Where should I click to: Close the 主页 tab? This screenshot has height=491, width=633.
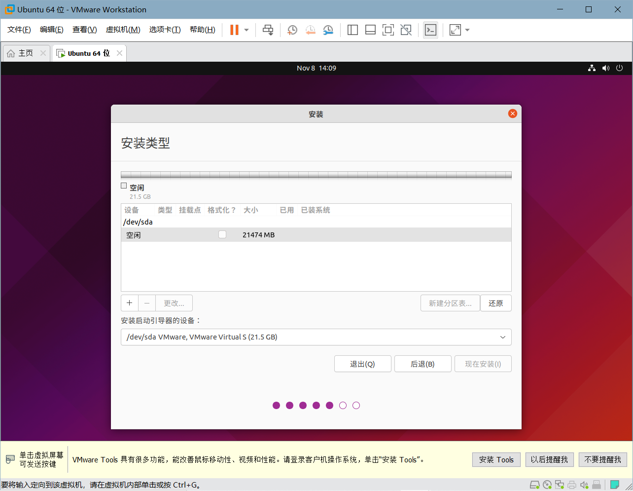(x=43, y=53)
